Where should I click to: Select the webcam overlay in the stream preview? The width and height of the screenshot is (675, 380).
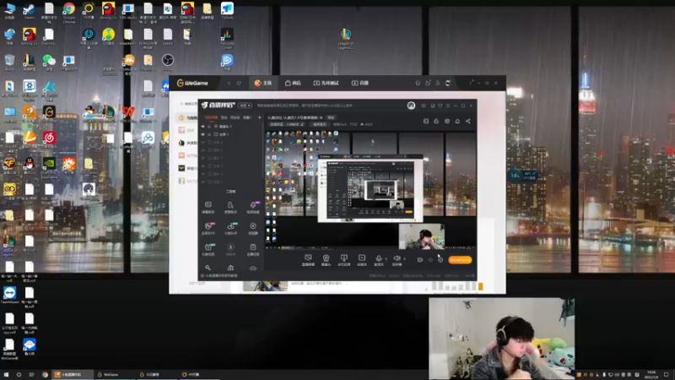pyautogui.click(x=421, y=236)
